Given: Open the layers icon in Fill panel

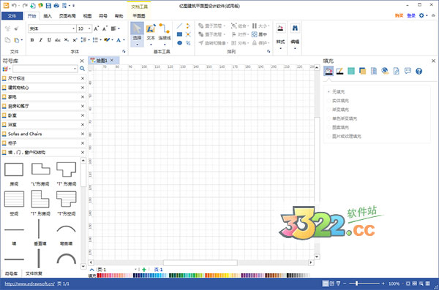Looking at the screenshot, I should pos(362,71).
